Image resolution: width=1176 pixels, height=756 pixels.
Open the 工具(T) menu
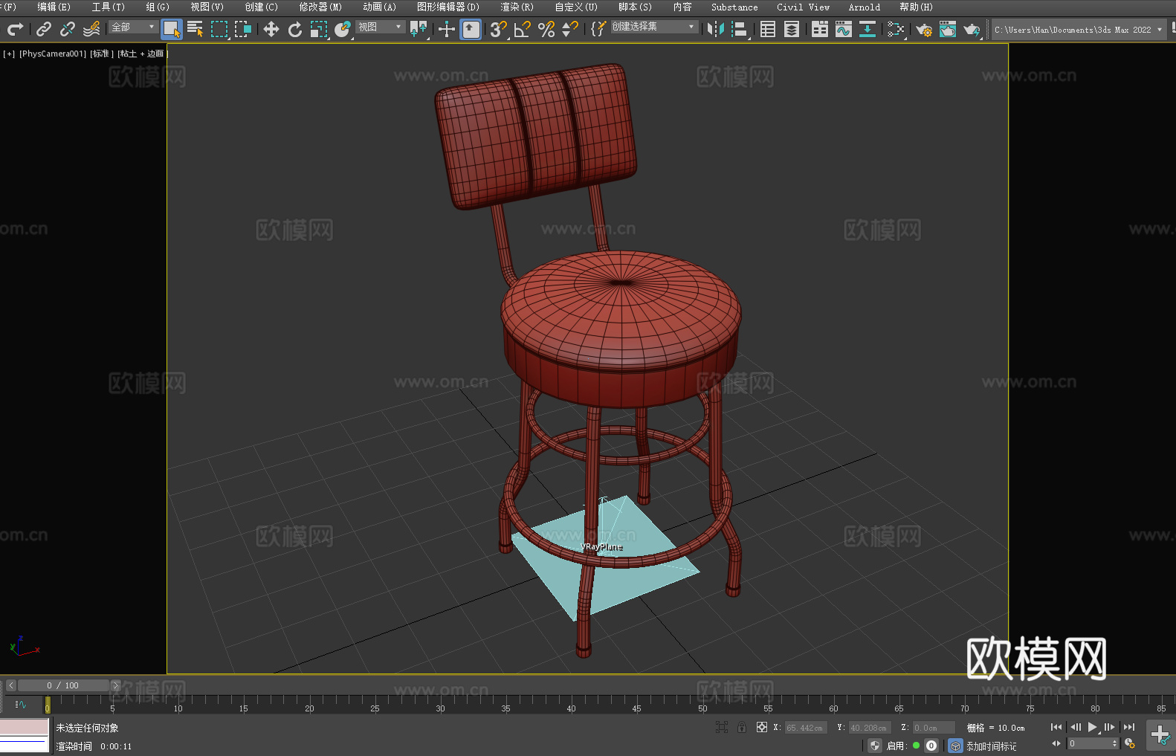tap(108, 7)
